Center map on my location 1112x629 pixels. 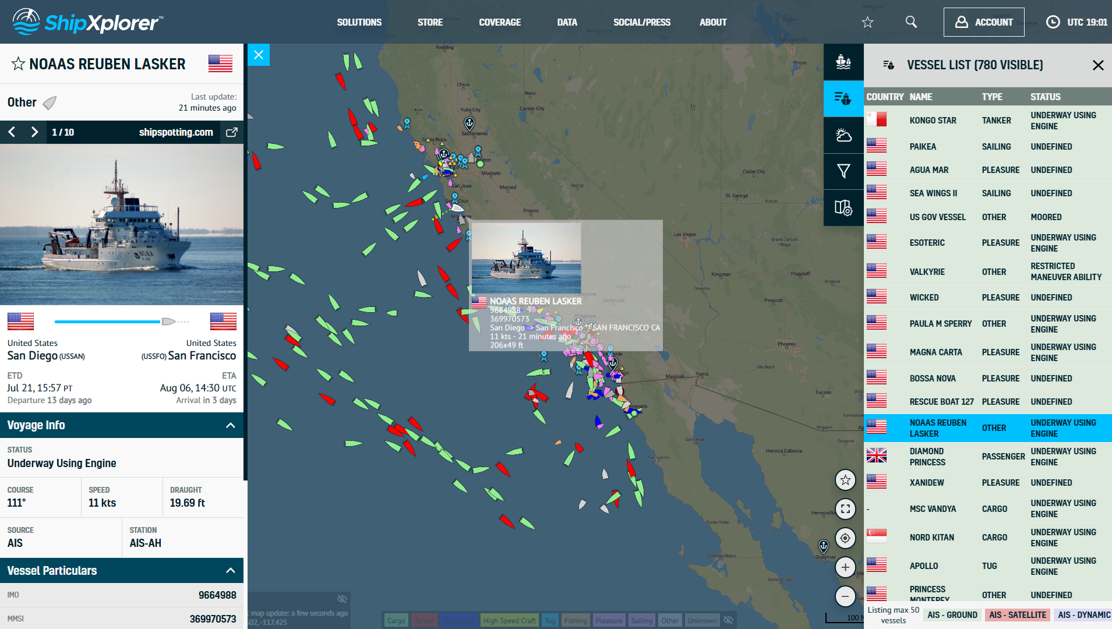pos(845,538)
